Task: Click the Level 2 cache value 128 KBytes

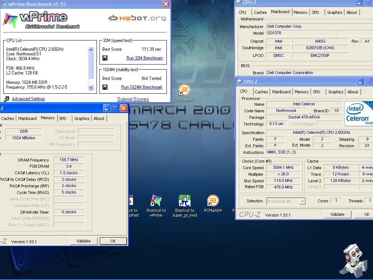Action: pos(341,180)
